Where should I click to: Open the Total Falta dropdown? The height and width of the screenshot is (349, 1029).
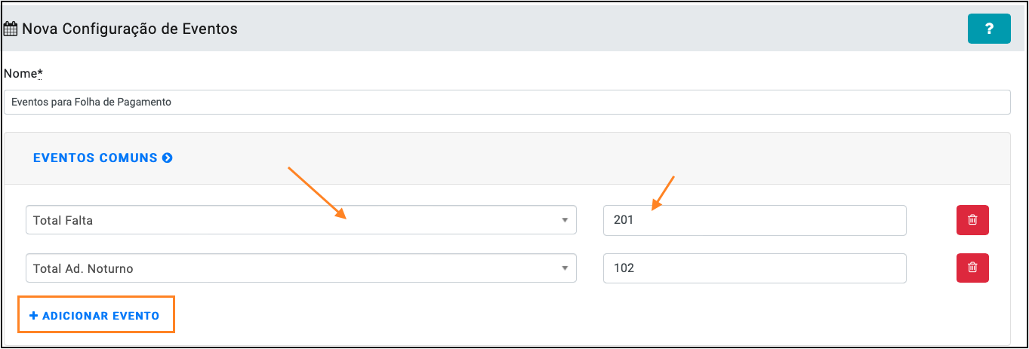pyautogui.click(x=301, y=220)
